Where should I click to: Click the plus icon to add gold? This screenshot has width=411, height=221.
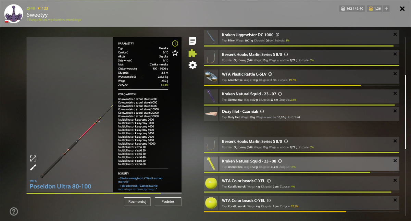(386, 9)
